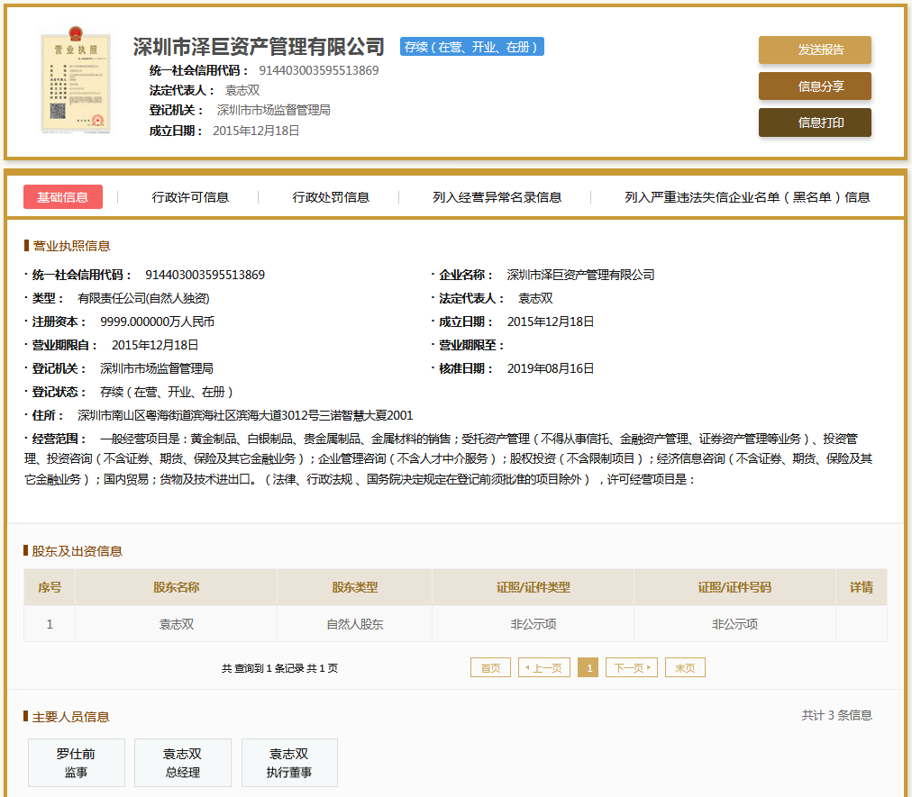Click the 存续 status badge beside company name
Viewport: 912px width, 797px height.
point(471,47)
